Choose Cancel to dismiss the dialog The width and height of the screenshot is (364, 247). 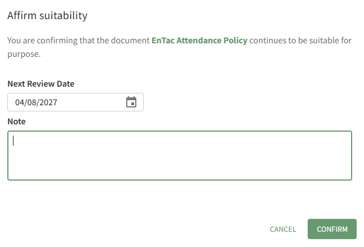(283, 229)
